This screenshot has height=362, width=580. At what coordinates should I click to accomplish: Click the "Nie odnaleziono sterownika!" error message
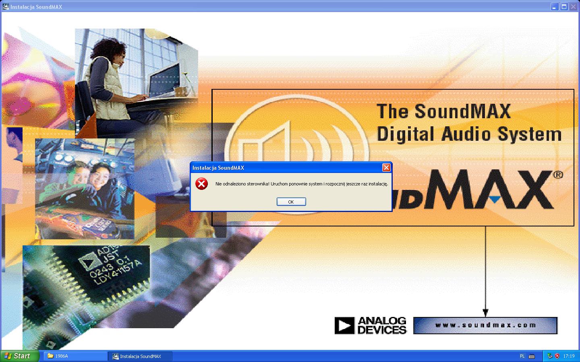pyautogui.click(x=302, y=184)
